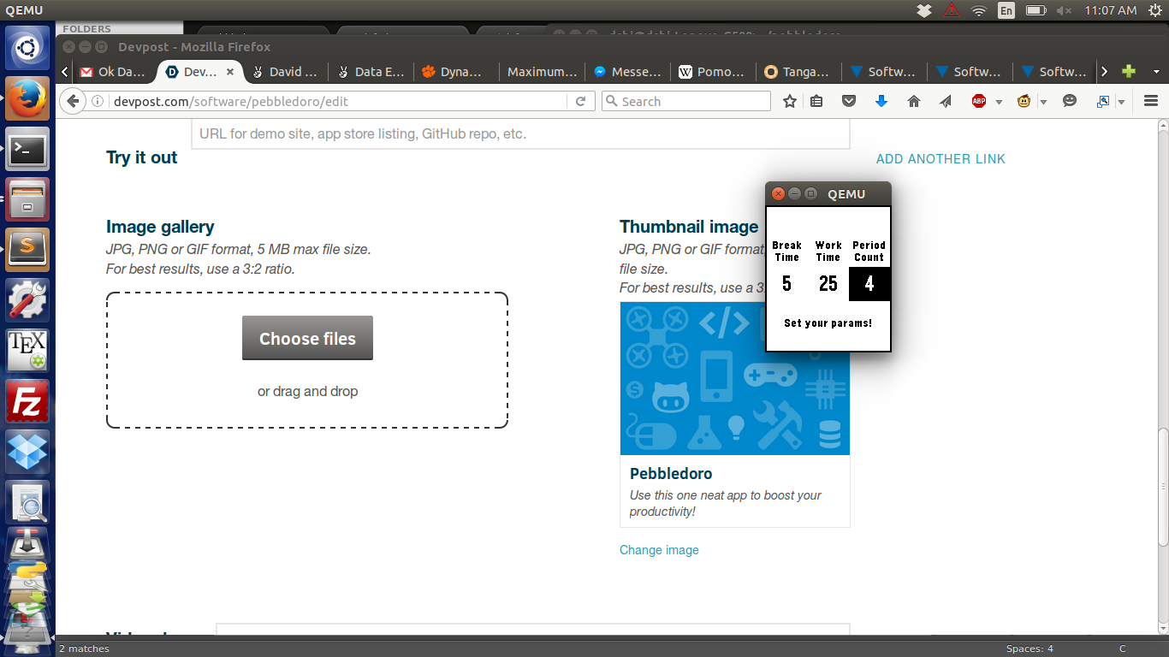Select Break Time value 5 in QEMU
The height and width of the screenshot is (657, 1169).
click(x=786, y=283)
